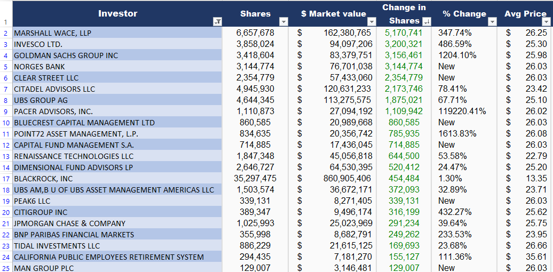Select the CAPITAL FUND MANAGEMENT S.A. cell
553x272 pixels.
117,145
